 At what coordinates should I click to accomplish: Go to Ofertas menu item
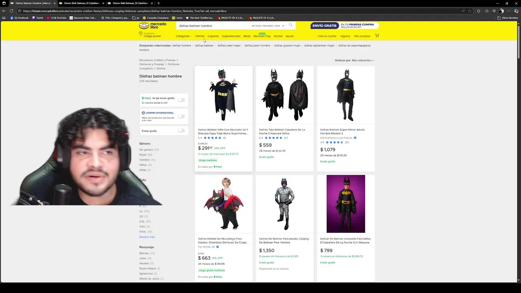[x=200, y=36]
